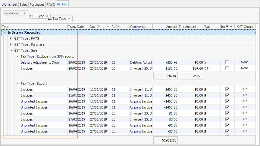
Task: Collapse the In Session (Reconciled) group
Action: pos(5,32)
